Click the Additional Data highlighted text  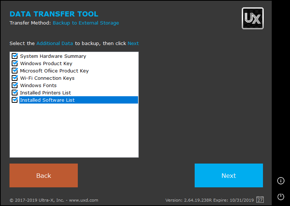point(55,43)
